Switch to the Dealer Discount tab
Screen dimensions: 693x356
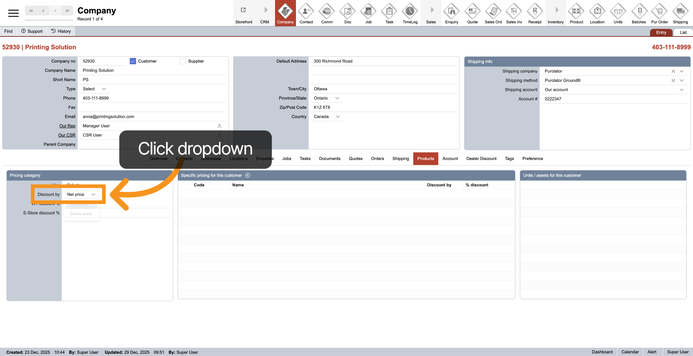coord(481,159)
